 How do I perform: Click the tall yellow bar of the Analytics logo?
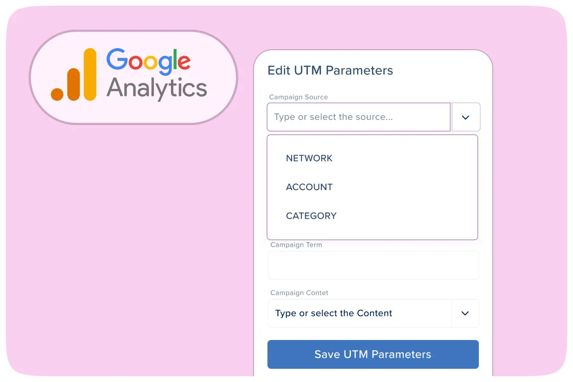pyautogui.click(x=89, y=75)
